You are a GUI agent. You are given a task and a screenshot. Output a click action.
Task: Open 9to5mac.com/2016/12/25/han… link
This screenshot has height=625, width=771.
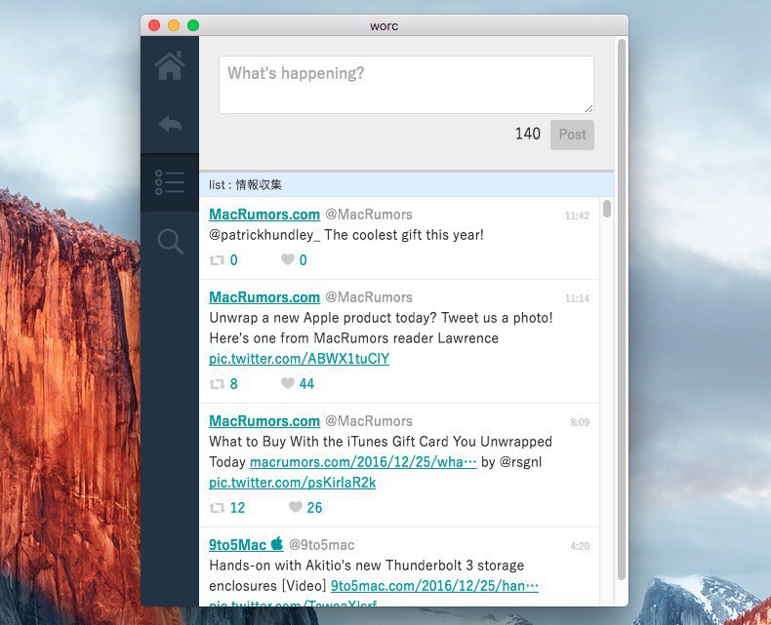point(434,586)
